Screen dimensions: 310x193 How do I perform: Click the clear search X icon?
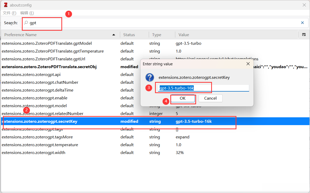302,23
